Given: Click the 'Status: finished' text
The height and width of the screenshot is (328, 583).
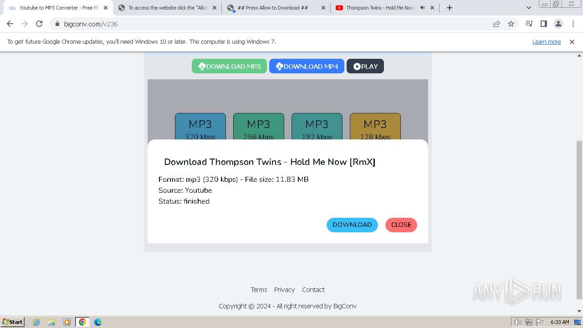Looking at the screenshot, I should [184, 201].
